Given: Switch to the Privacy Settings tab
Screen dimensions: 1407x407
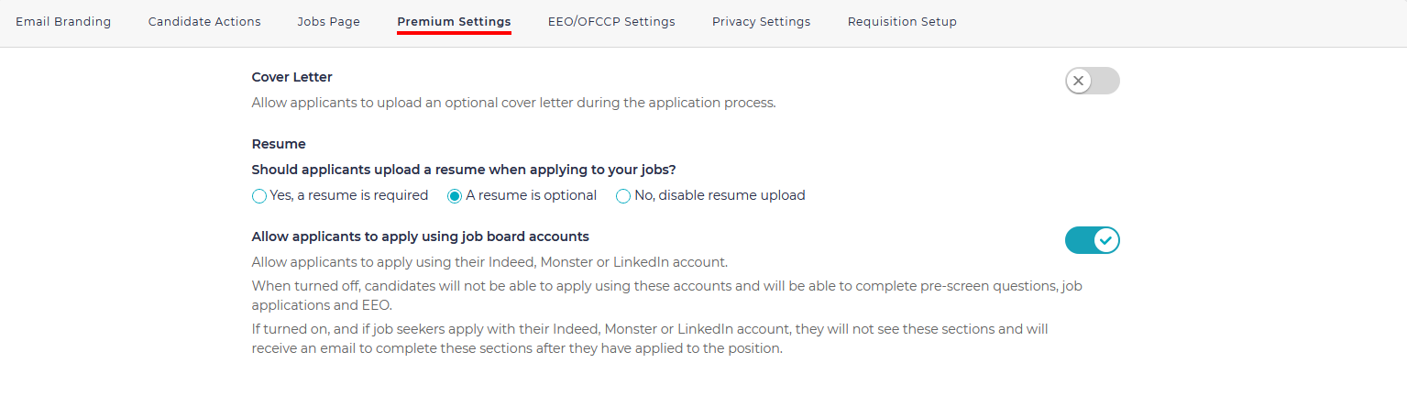Looking at the screenshot, I should click(761, 22).
